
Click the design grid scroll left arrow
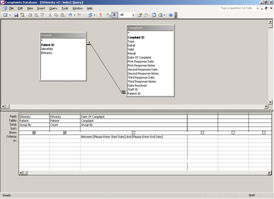21,173
